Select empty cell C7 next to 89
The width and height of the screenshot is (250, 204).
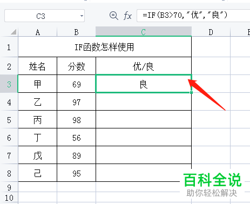pos(144,155)
